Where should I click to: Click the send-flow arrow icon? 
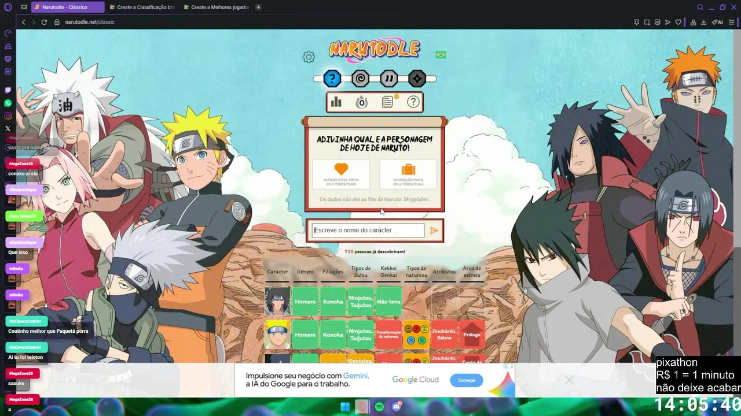point(668,22)
